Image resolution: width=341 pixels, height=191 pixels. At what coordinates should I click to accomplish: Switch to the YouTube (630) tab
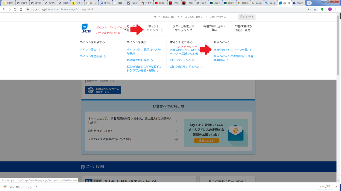click(160, 3)
